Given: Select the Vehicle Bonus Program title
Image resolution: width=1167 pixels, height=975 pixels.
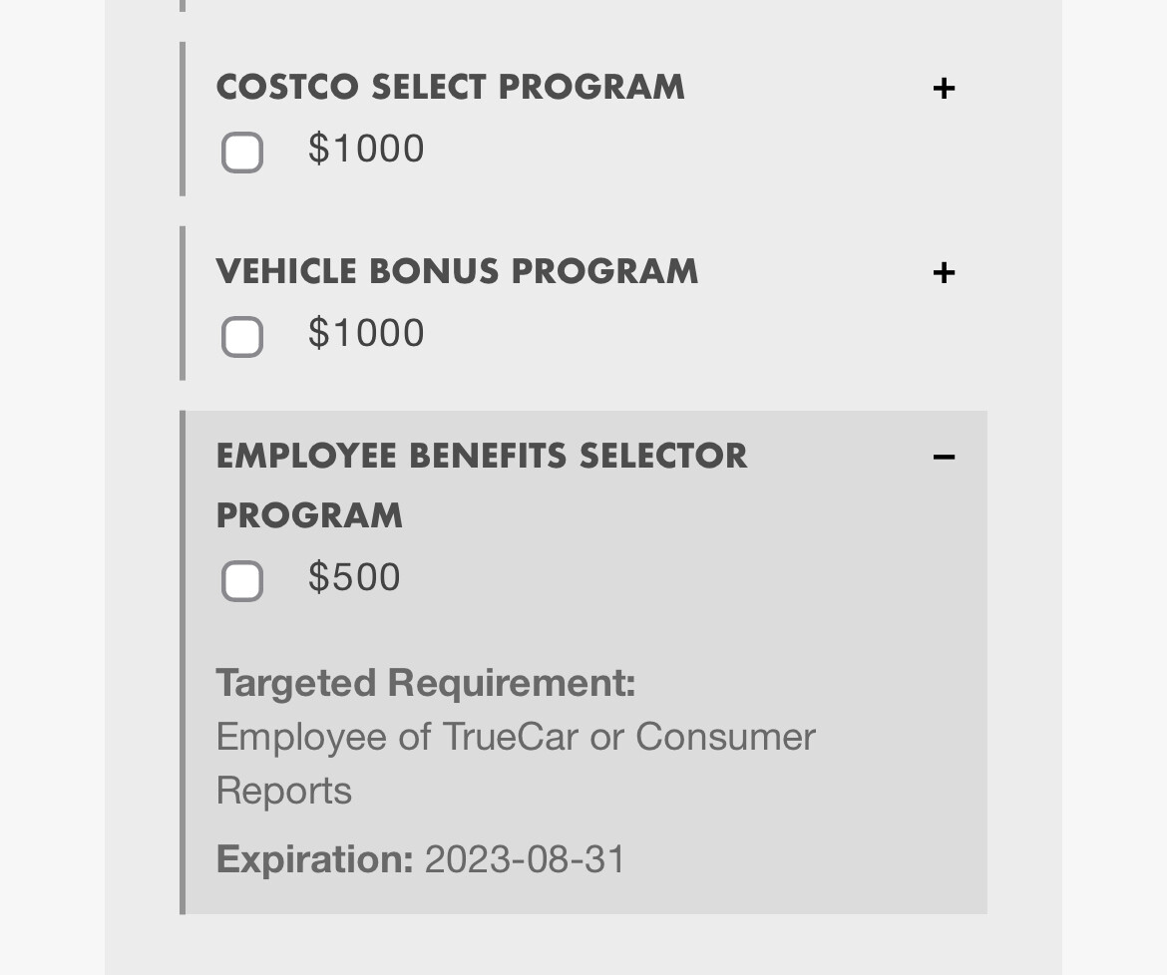Looking at the screenshot, I should [x=457, y=271].
